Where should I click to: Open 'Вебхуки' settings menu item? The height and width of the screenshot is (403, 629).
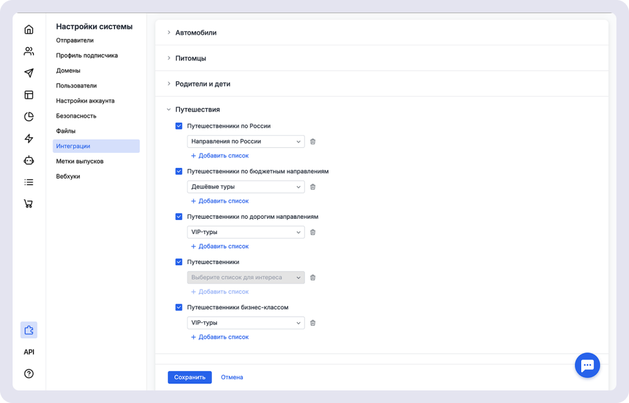(68, 176)
